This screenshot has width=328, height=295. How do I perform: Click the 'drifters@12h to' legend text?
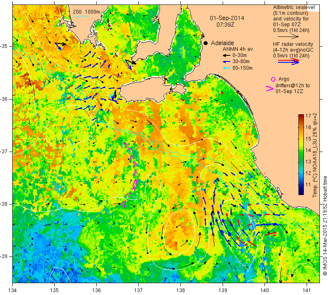tap(293, 86)
